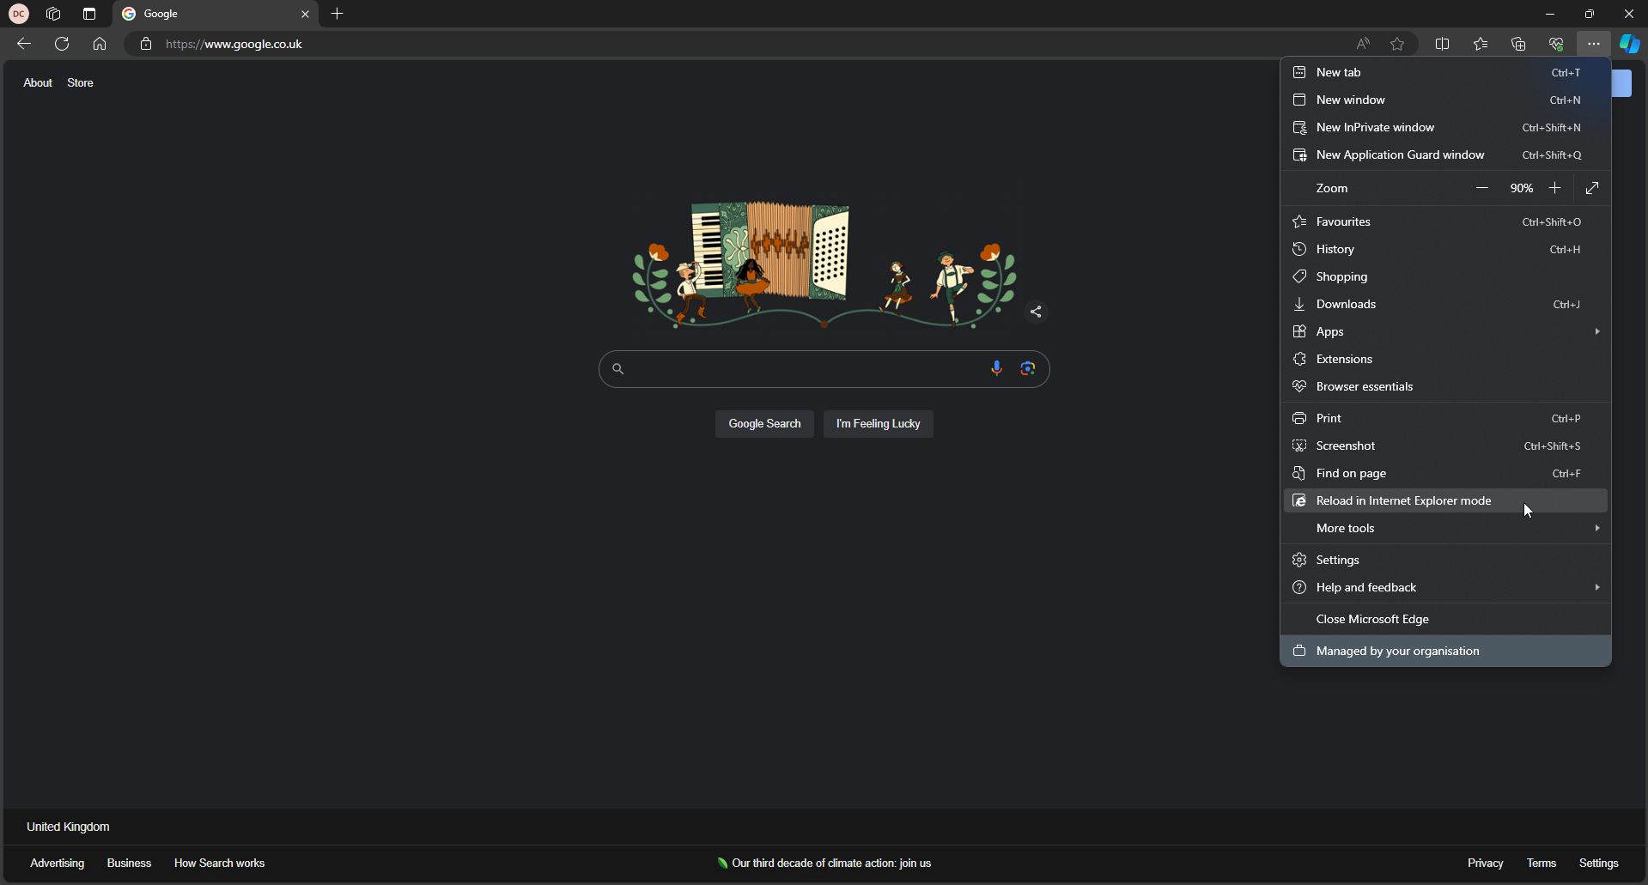This screenshot has height=885, width=1648.
Task: Open the Advertising footer link
Action: coord(58,864)
